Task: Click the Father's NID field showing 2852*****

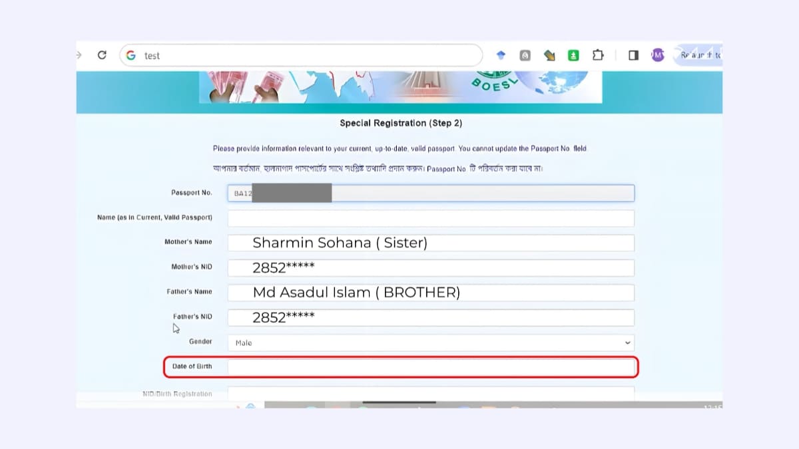Action: click(429, 317)
